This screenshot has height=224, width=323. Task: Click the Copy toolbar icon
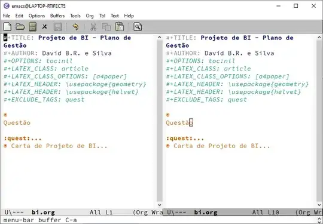(106, 27)
